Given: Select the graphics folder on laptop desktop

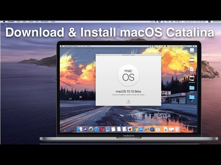Looking at the screenshot, I should [192, 88].
